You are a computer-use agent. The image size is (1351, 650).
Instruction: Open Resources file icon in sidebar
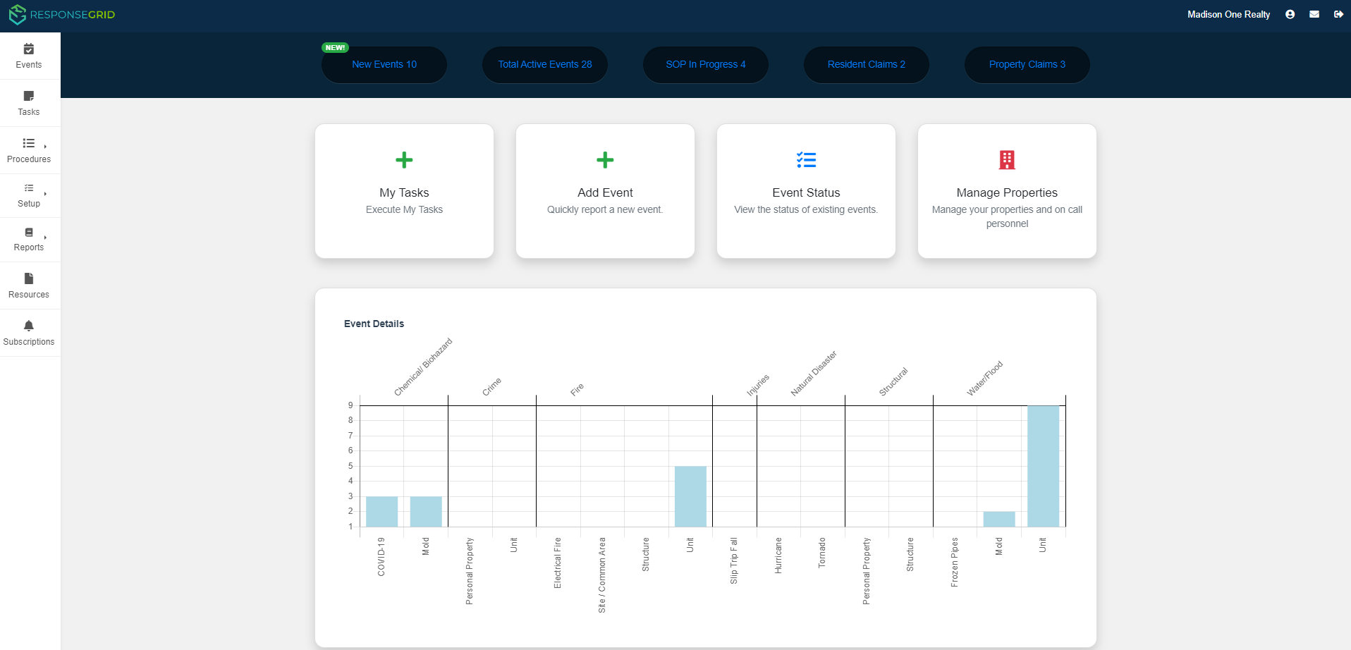click(x=29, y=278)
